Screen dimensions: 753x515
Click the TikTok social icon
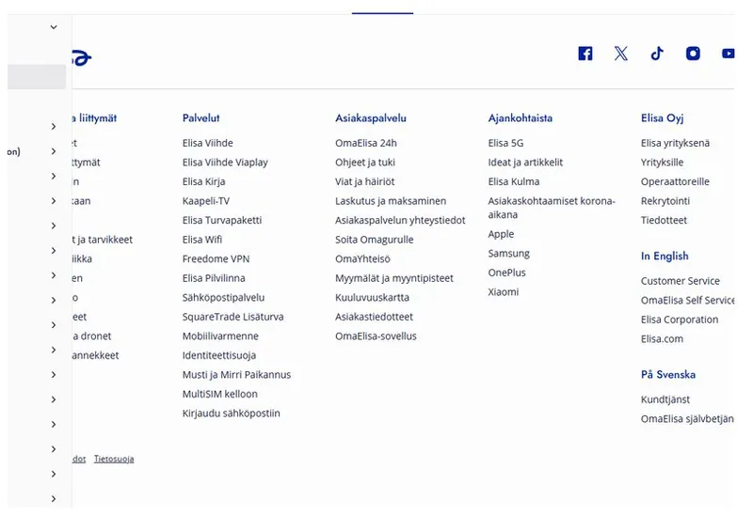657,54
